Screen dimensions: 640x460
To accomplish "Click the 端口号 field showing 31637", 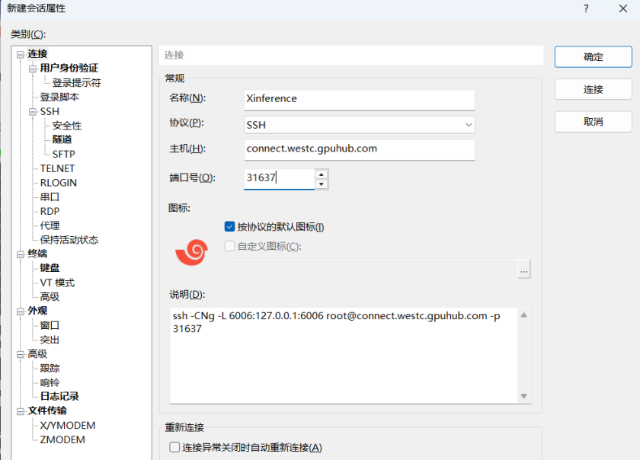I will (x=280, y=179).
